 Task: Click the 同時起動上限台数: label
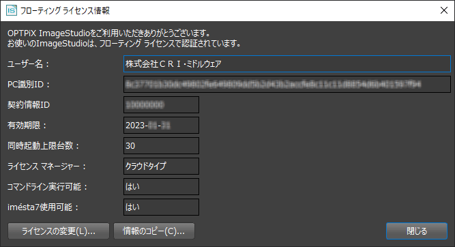(43, 146)
